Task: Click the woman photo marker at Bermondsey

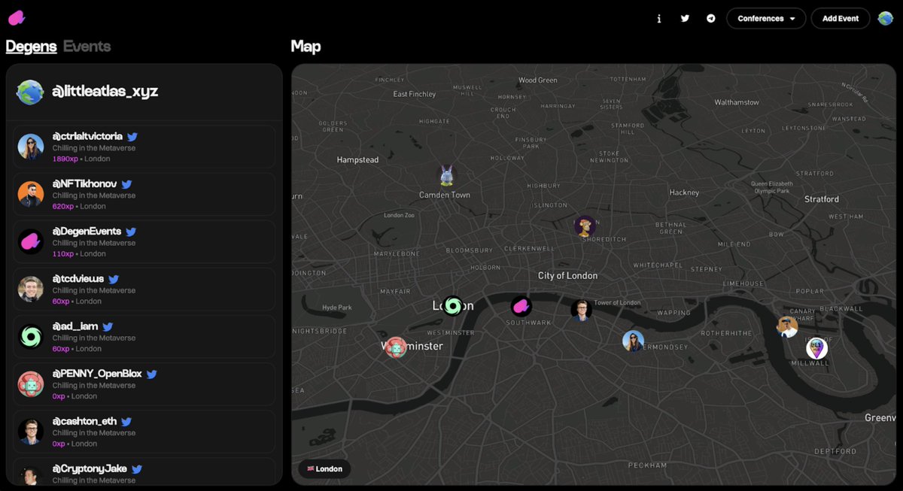Action: pyautogui.click(x=633, y=341)
